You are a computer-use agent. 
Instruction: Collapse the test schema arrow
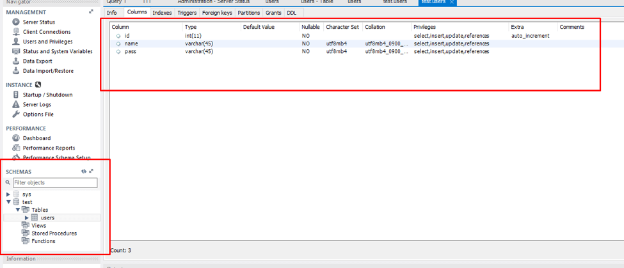[x=8, y=202]
